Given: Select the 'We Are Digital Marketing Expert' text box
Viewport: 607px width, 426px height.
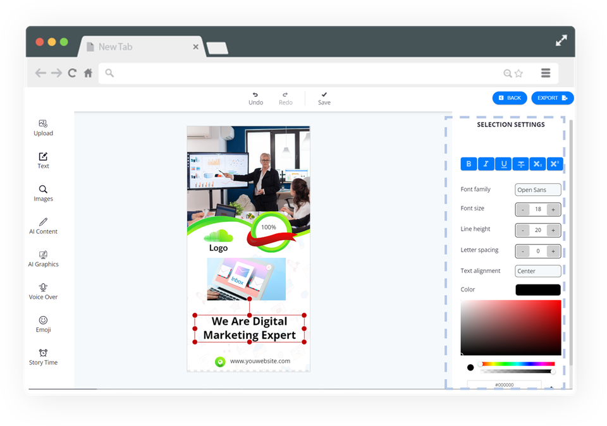Looking at the screenshot, I should click(x=249, y=328).
